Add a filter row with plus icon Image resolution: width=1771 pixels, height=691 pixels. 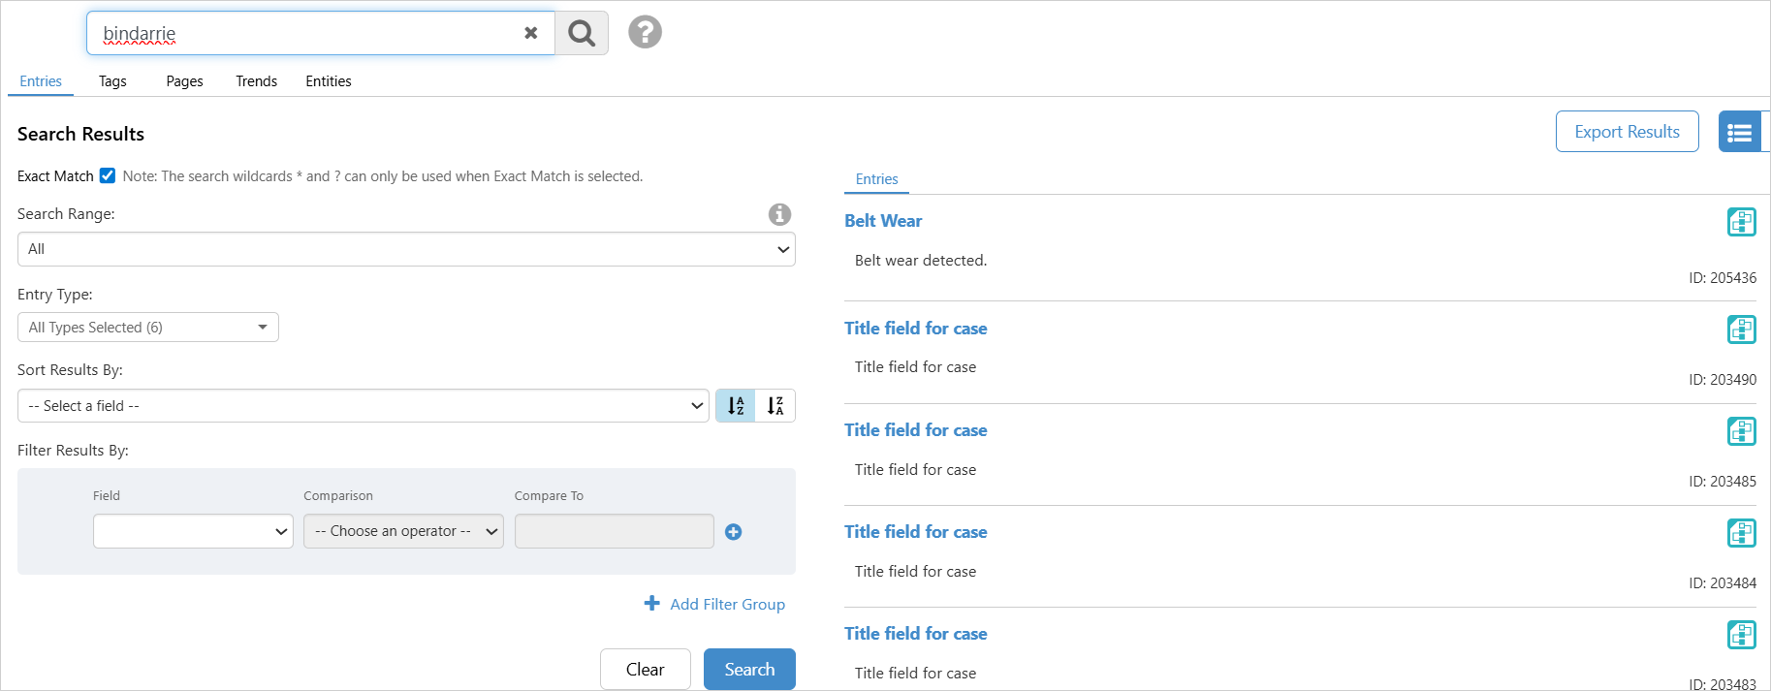(x=734, y=532)
